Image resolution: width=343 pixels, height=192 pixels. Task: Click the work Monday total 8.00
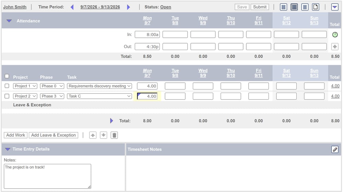pos(147,121)
